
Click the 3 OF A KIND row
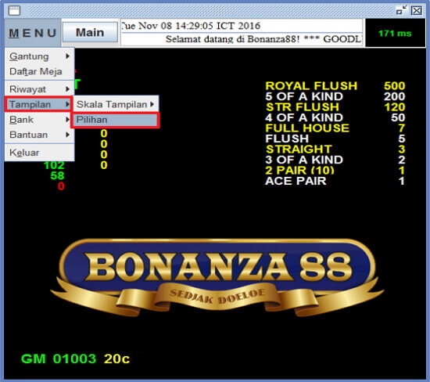click(x=335, y=160)
